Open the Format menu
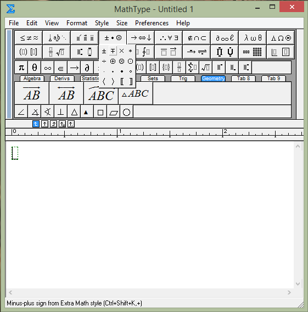308x312 pixels. tap(77, 23)
